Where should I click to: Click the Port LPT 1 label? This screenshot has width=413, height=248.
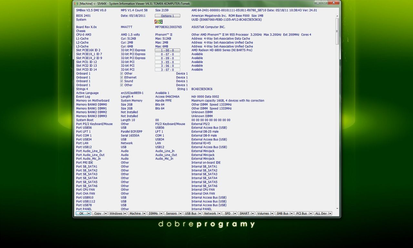[83, 132]
